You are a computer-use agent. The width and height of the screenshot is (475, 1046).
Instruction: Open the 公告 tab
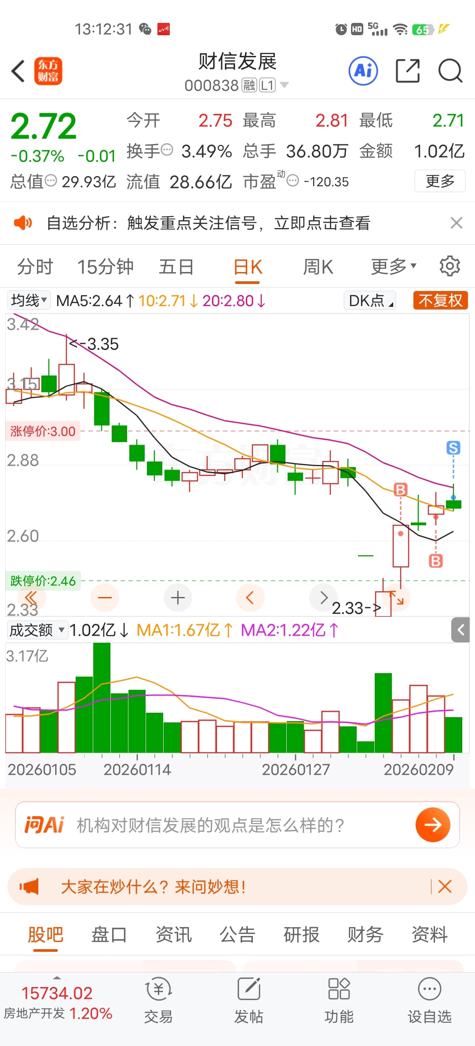(237, 934)
